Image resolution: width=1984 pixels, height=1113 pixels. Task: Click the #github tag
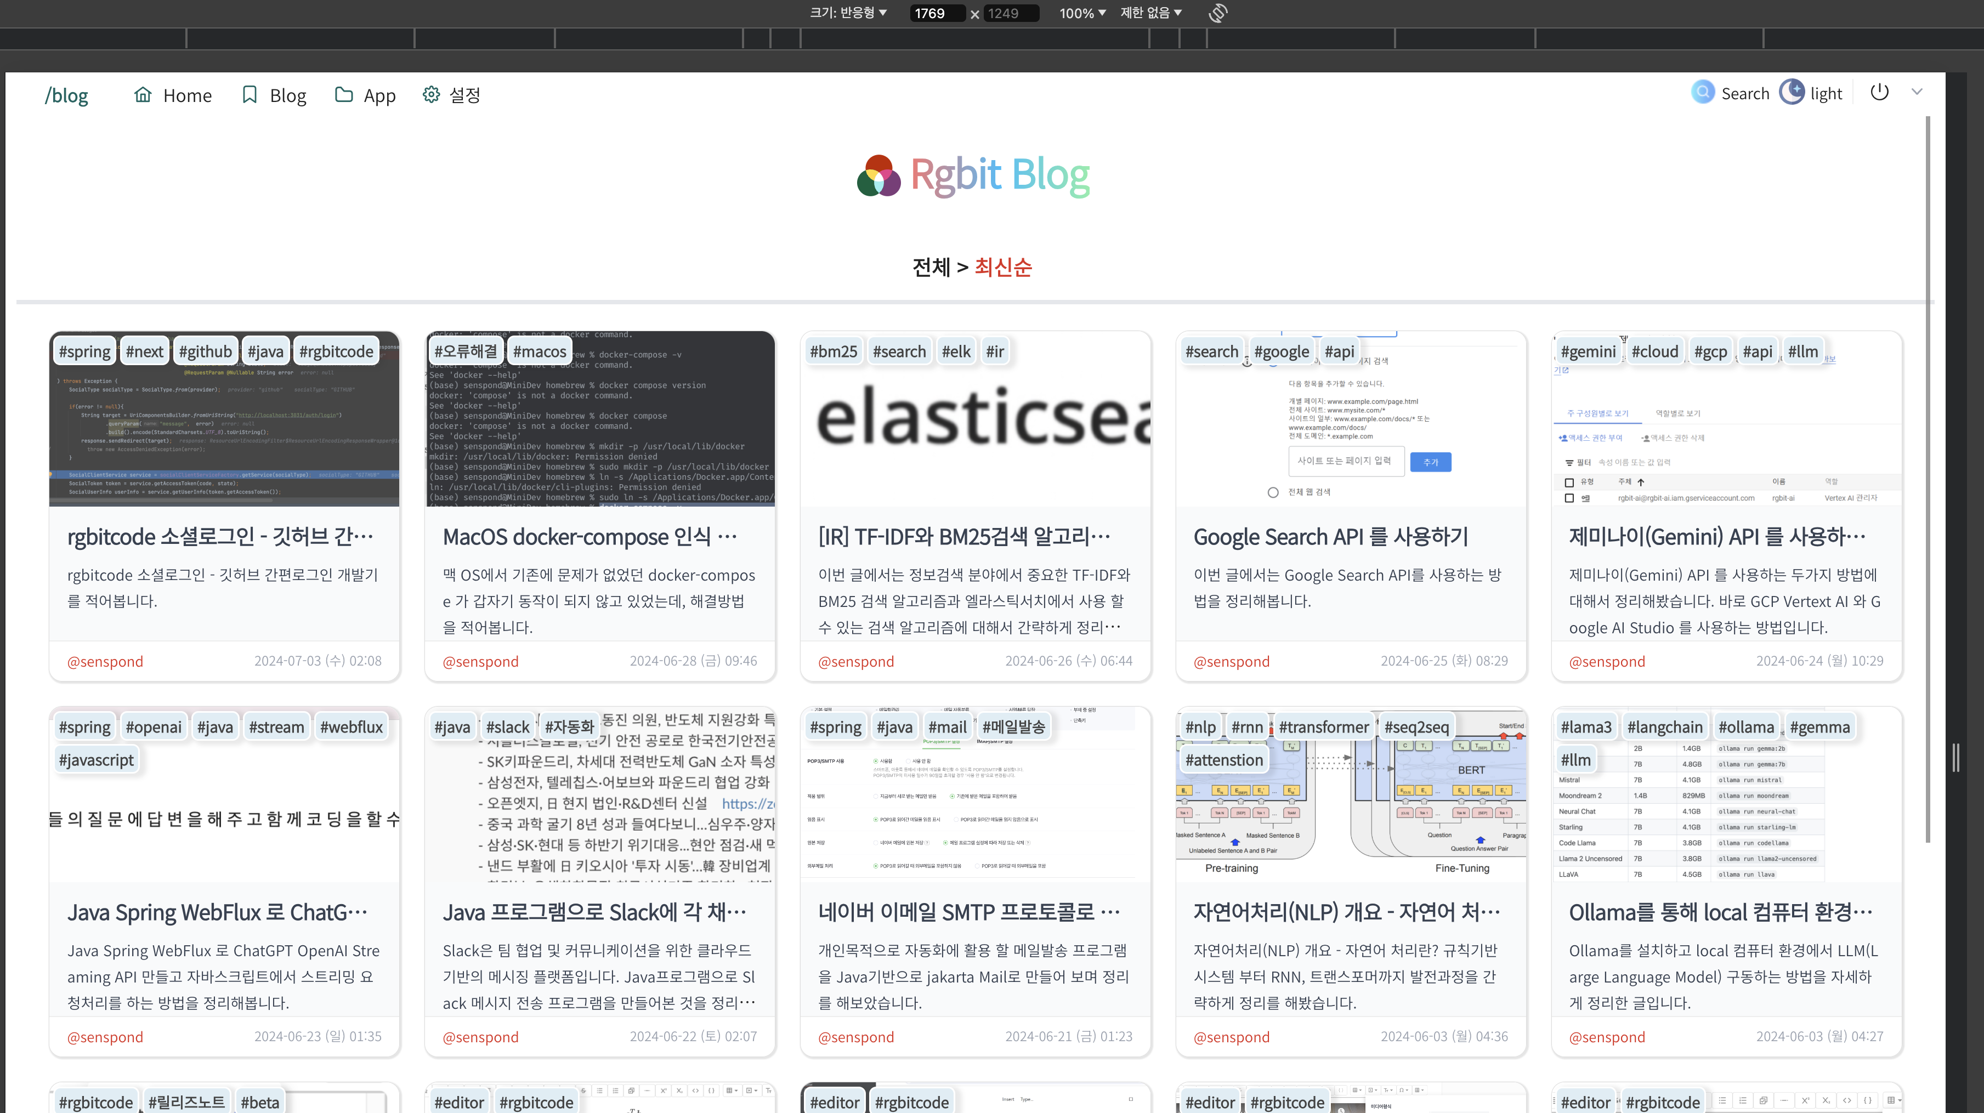coord(205,351)
